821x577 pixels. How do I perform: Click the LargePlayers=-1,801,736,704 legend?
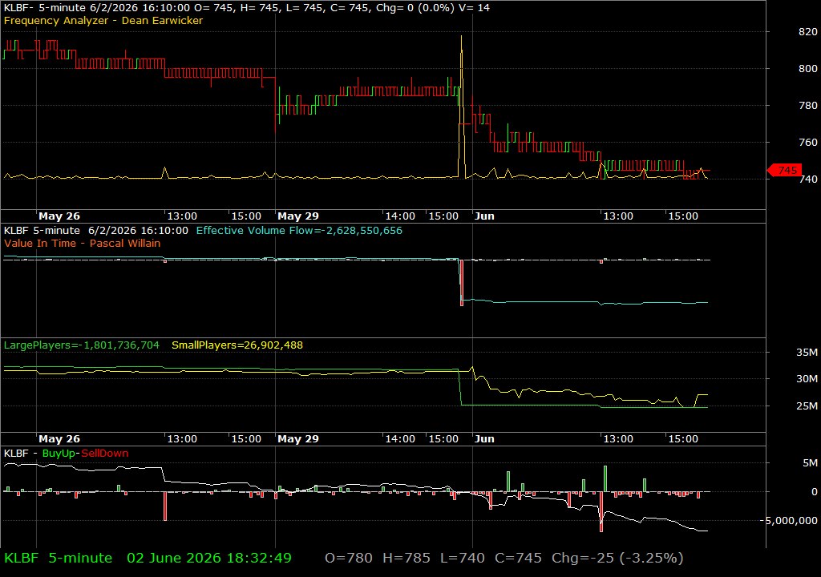(x=81, y=345)
